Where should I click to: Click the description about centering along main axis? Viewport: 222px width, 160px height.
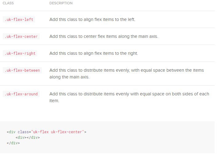[x=104, y=37]
